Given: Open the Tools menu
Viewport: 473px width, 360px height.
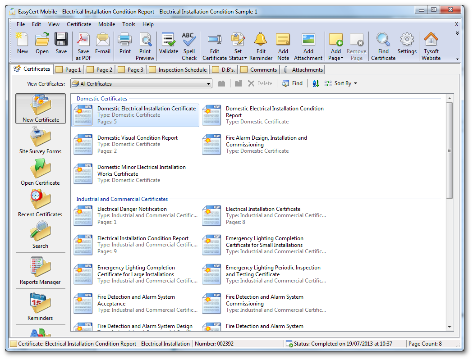Looking at the screenshot, I should click(x=129, y=24).
